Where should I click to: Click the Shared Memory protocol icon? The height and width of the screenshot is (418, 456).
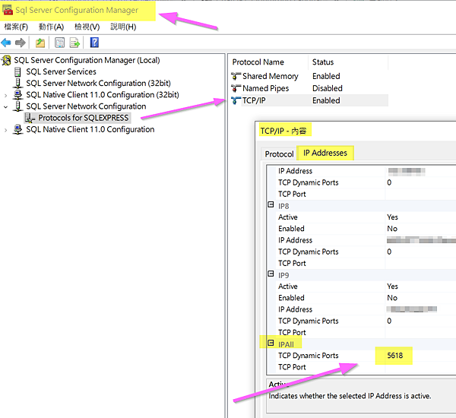(x=236, y=76)
